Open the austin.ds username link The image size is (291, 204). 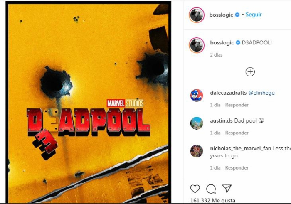click(x=221, y=121)
